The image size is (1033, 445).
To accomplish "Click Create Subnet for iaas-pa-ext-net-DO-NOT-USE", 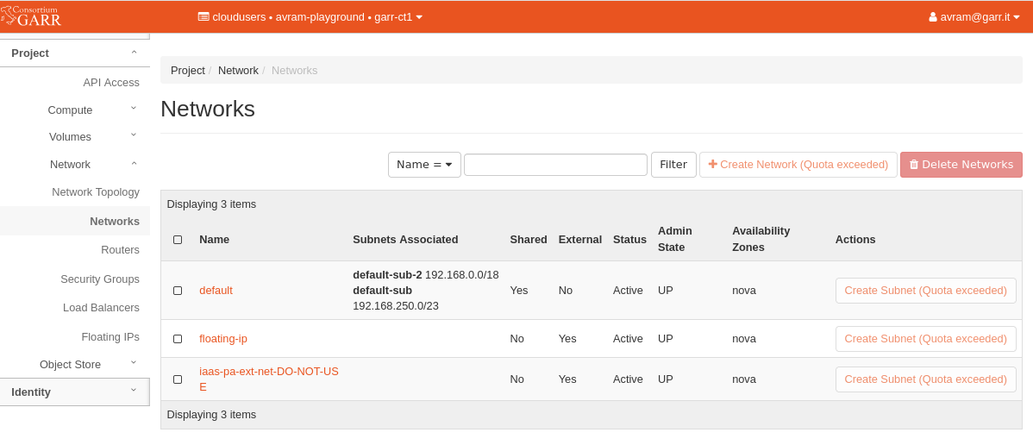I will click(925, 379).
